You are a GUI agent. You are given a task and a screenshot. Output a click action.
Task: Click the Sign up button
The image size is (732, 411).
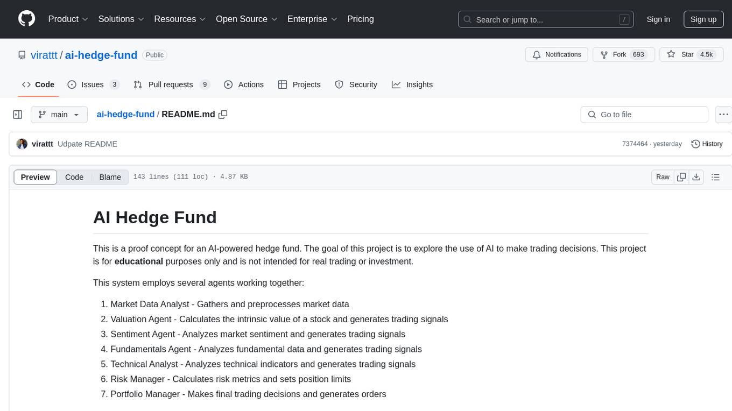(x=703, y=19)
